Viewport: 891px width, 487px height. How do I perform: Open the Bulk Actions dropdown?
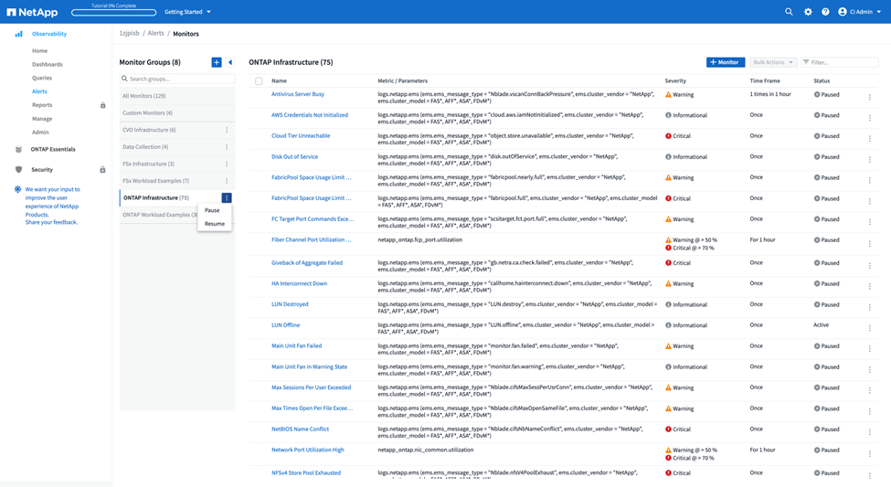tap(773, 62)
